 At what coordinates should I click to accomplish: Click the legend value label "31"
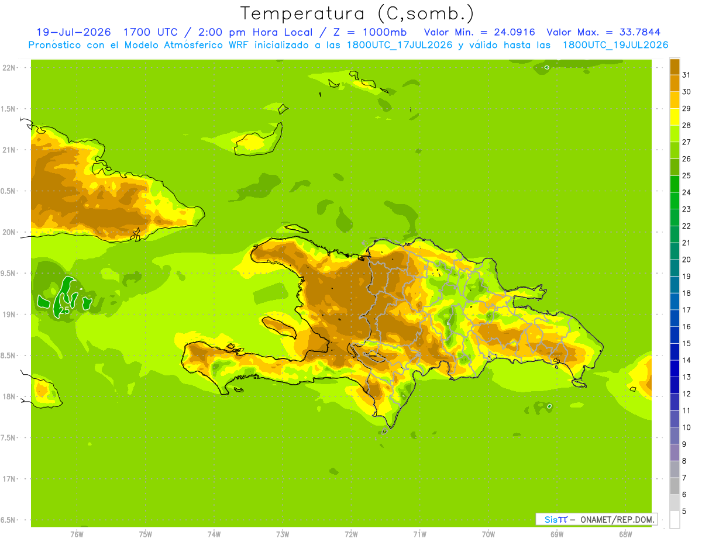click(x=687, y=75)
